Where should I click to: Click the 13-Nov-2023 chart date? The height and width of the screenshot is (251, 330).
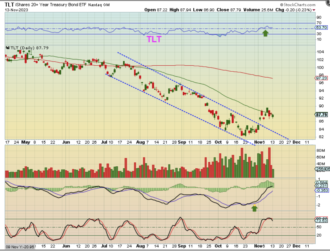pyautogui.click(x=16, y=10)
